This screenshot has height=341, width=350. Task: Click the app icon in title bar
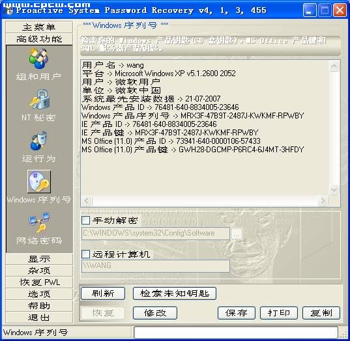[x=9, y=10]
